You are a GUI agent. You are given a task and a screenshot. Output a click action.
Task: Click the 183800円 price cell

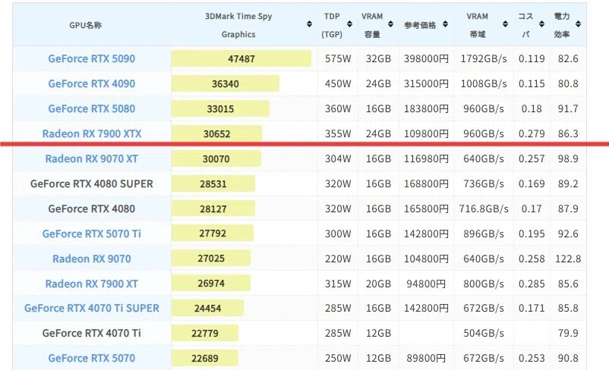[426, 108]
